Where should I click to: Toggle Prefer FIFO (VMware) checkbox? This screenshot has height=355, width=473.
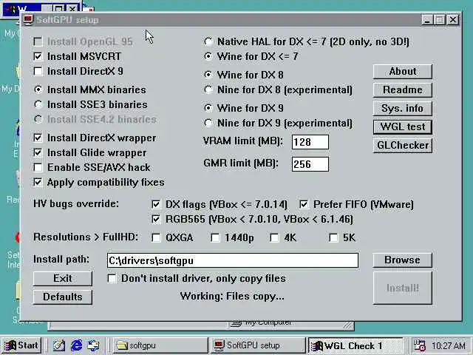coord(304,205)
